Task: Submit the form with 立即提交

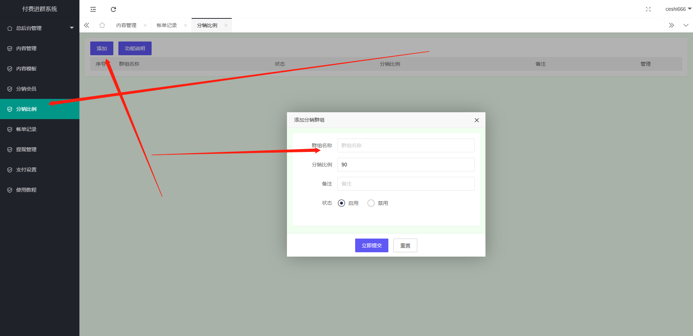Action: click(371, 245)
